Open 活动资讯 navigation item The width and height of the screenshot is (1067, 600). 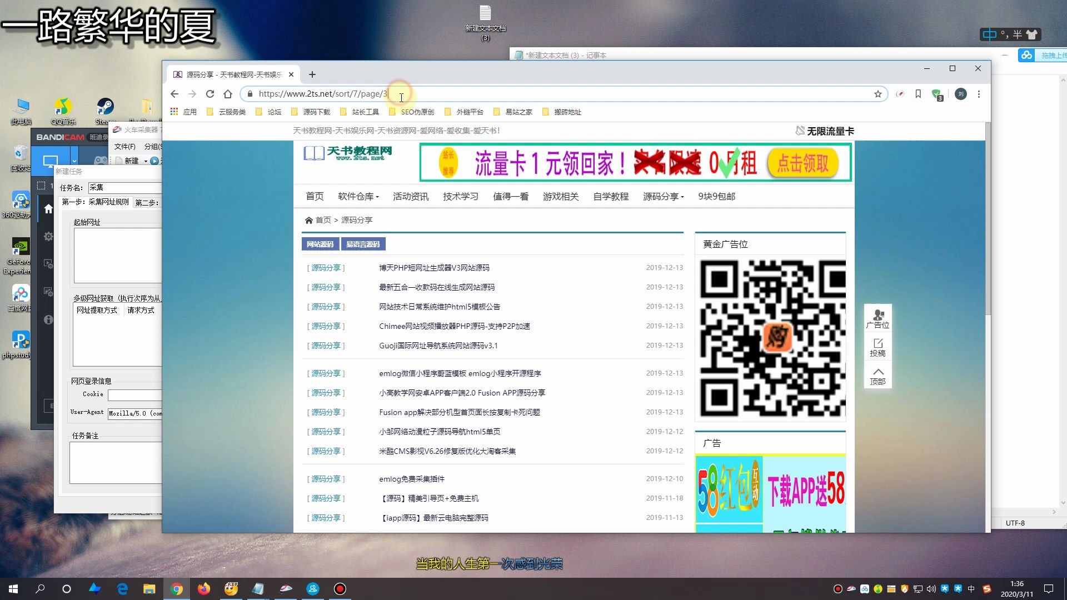tap(411, 196)
